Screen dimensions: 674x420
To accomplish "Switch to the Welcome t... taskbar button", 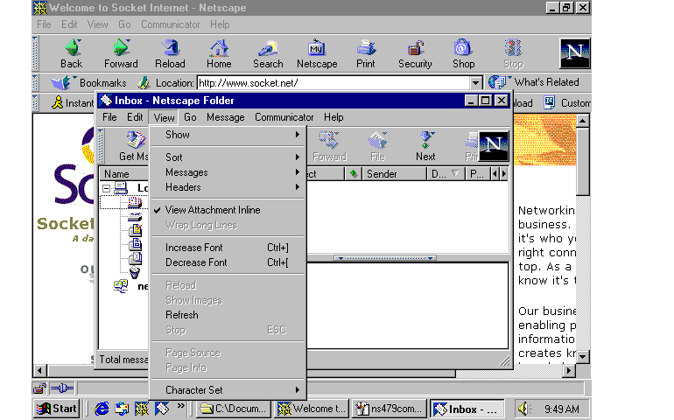I will [x=312, y=409].
